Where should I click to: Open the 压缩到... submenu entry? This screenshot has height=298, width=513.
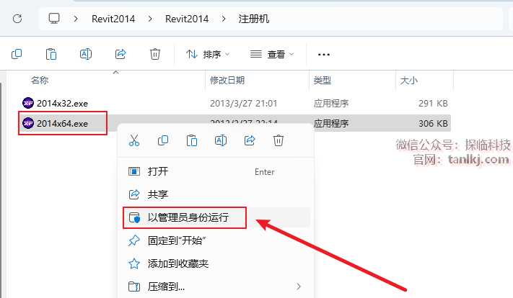coord(216,286)
